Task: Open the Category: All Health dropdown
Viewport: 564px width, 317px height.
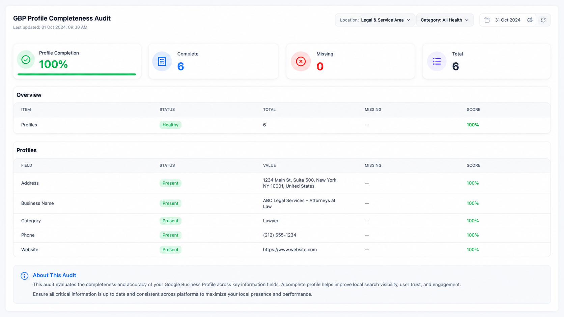Action: (445, 20)
